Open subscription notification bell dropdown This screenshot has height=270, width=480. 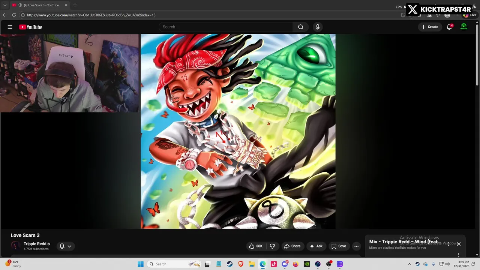(66, 246)
